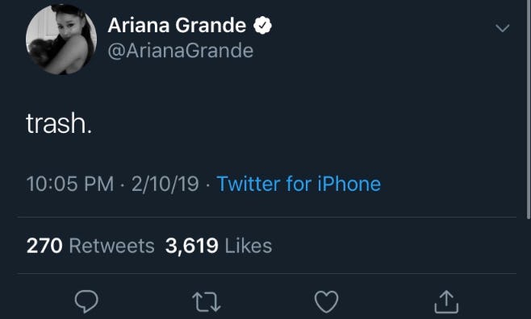View the 270 retweets count
The width and height of the screenshot is (531, 319).
44,246
